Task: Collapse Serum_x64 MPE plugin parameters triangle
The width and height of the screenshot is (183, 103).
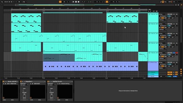Action: pos(5,81)
